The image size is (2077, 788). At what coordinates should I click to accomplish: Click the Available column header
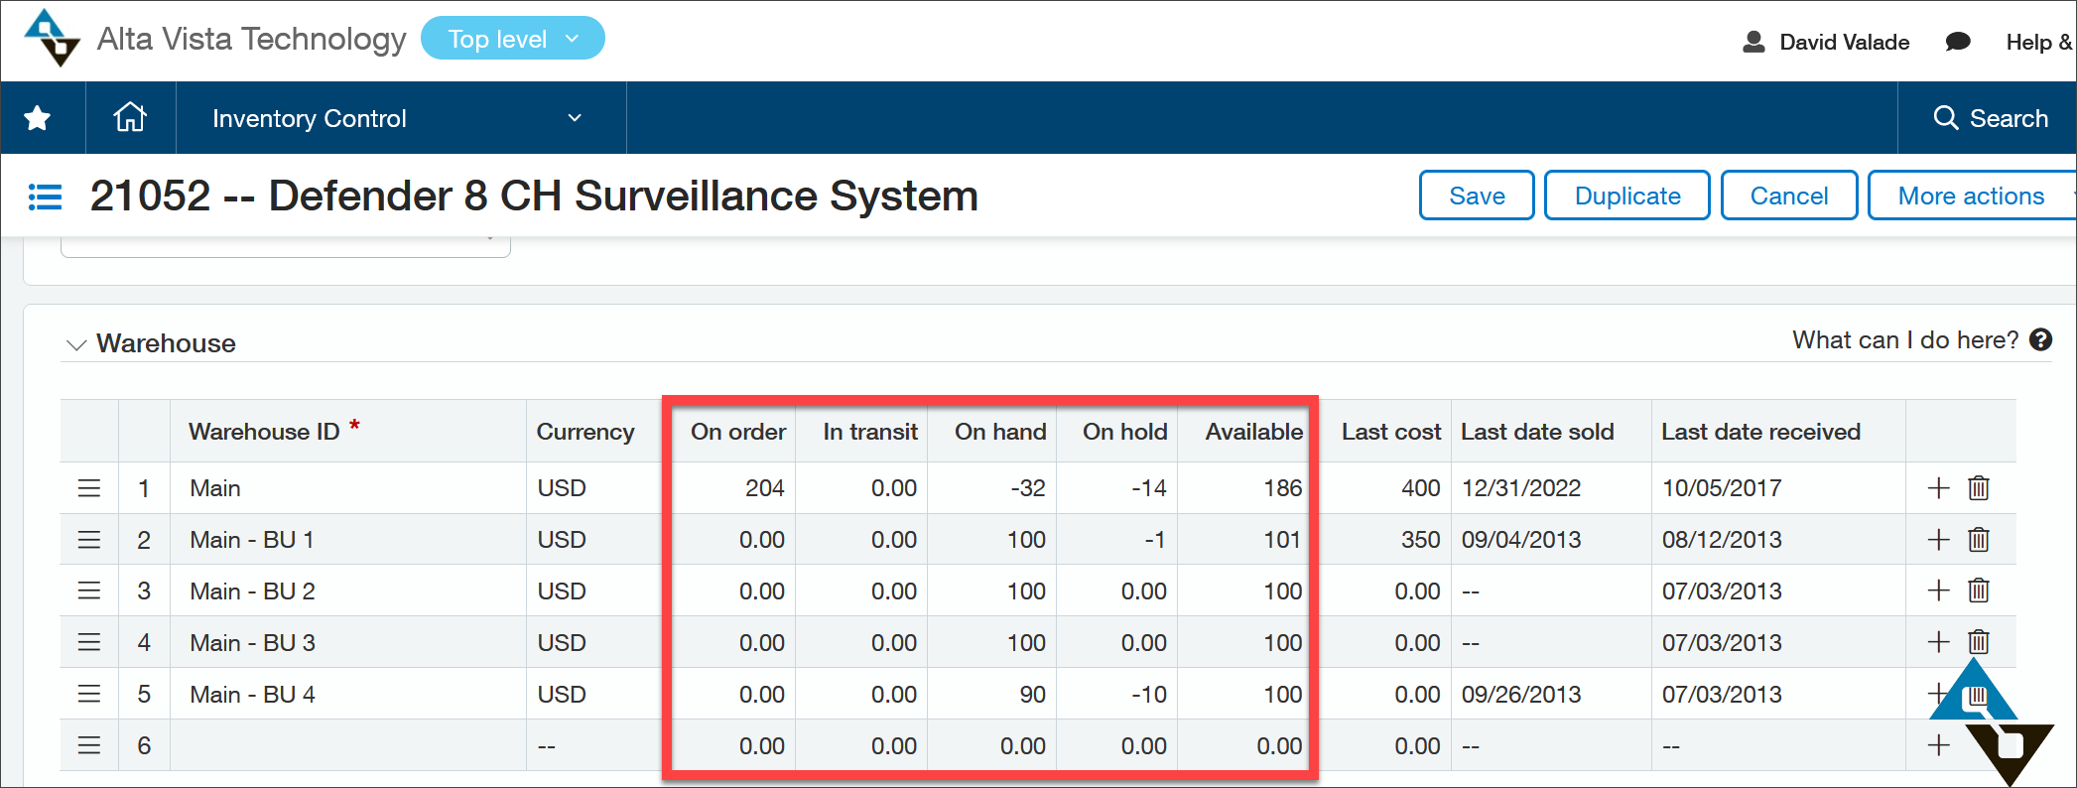pyautogui.click(x=1254, y=432)
